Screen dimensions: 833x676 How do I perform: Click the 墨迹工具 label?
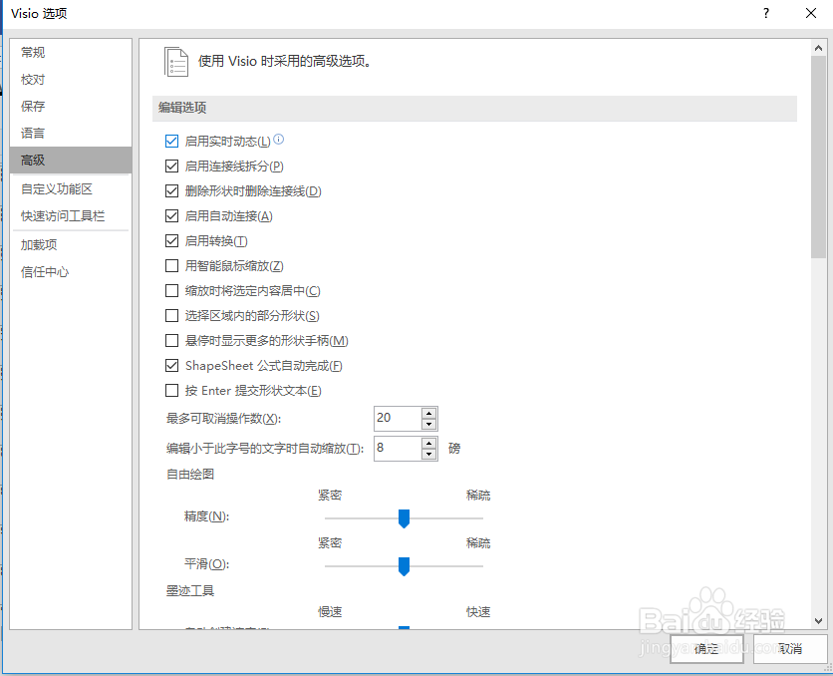pyautogui.click(x=190, y=591)
